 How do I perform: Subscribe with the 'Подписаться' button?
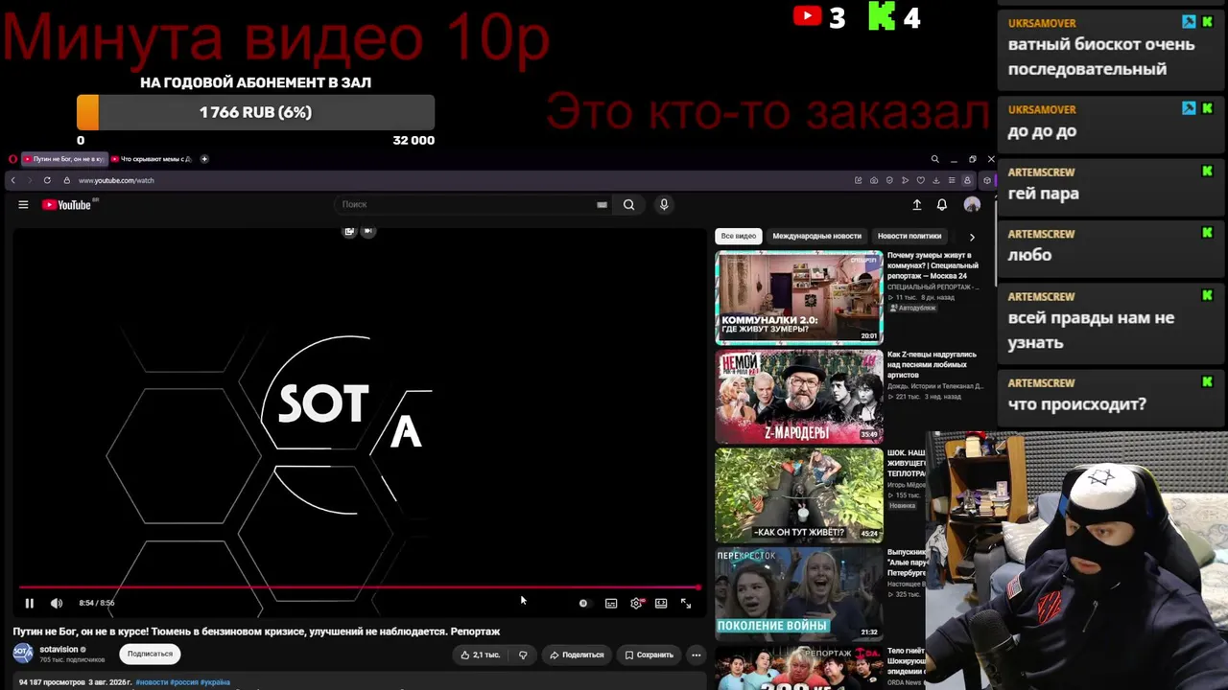151,655
